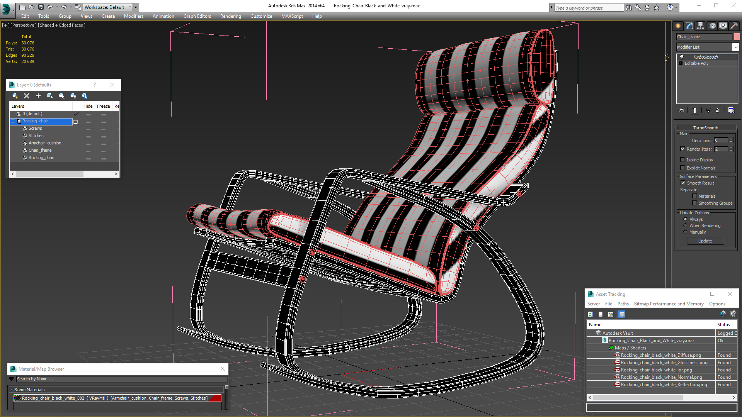Image resolution: width=742 pixels, height=417 pixels.
Task: Toggle TurboSmooth modifier lightbulb visibility
Action: 682,57
